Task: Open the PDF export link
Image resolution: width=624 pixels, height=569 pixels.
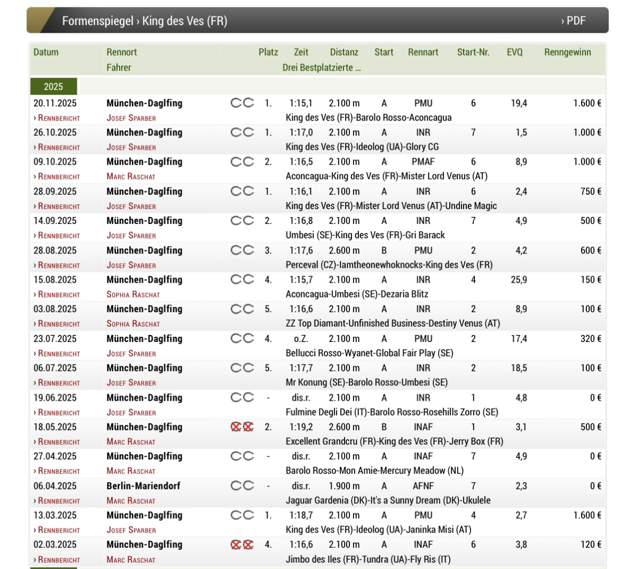Action: tap(573, 21)
